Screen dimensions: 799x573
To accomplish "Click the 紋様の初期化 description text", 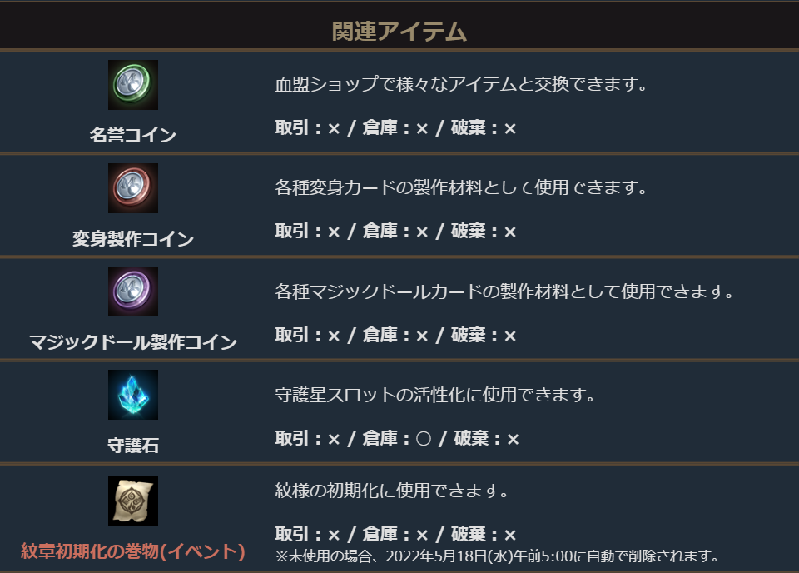I will coord(392,491).
